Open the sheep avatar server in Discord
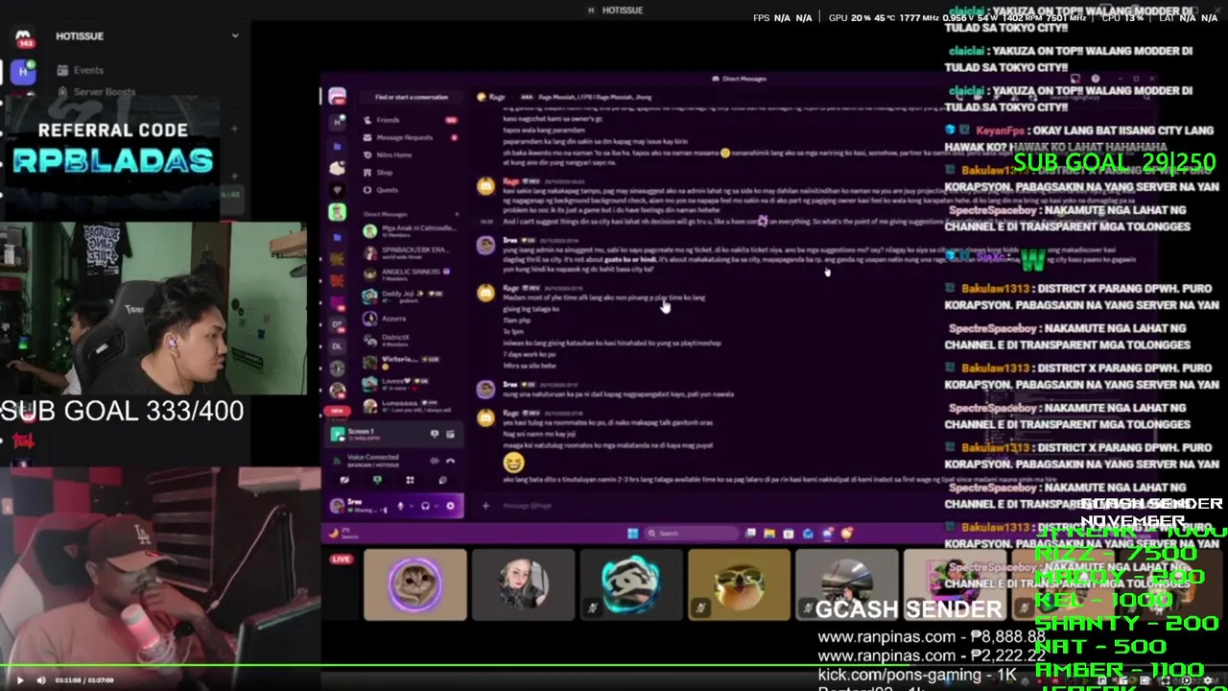Image resolution: width=1228 pixels, height=691 pixels. (337, 167)
